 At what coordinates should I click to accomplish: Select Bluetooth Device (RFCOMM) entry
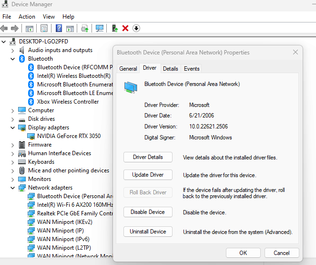(75, 67)
